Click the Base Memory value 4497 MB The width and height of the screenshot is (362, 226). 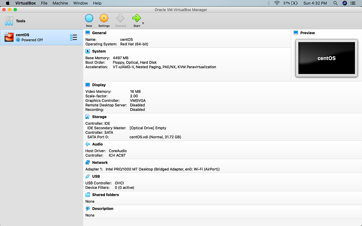(x=120, y=58)
